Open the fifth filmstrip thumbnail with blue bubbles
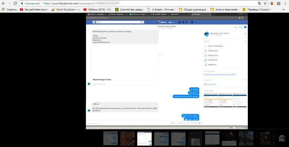Screen dimensions: 289x147 point(178,138)
